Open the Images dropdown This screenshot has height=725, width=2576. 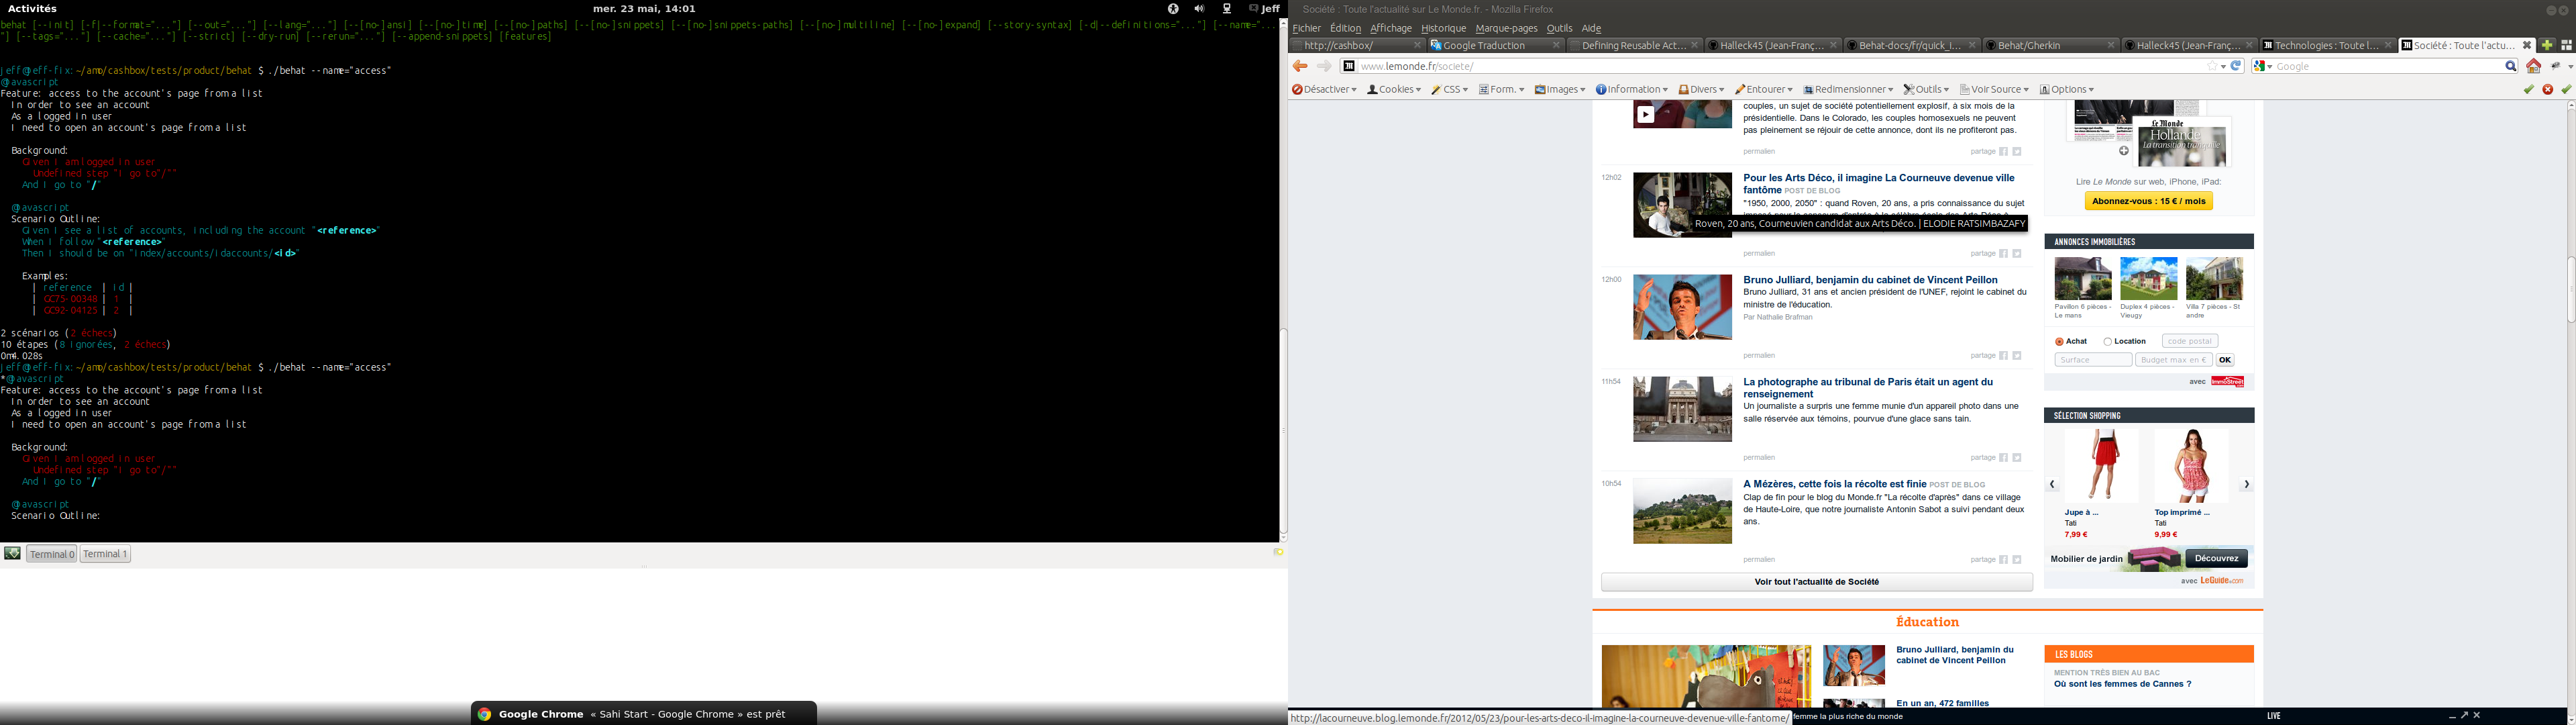[x=1560, y=89]
